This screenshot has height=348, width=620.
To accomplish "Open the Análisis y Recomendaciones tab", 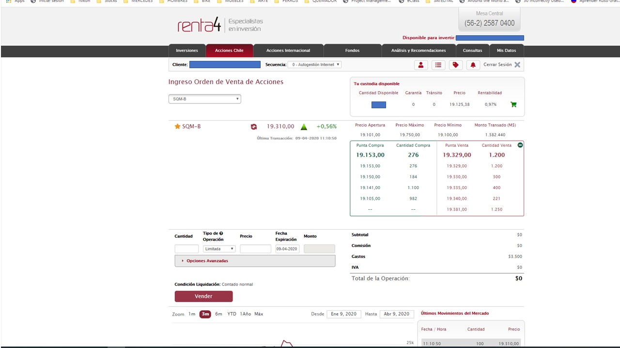I will (x=418, y=50).
